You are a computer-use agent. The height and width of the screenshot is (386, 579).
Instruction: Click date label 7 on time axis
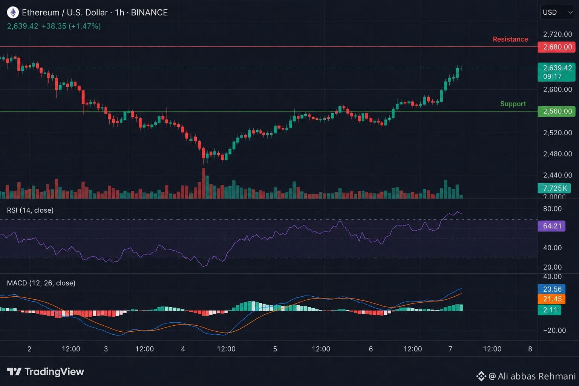click(x=450, y=349)
